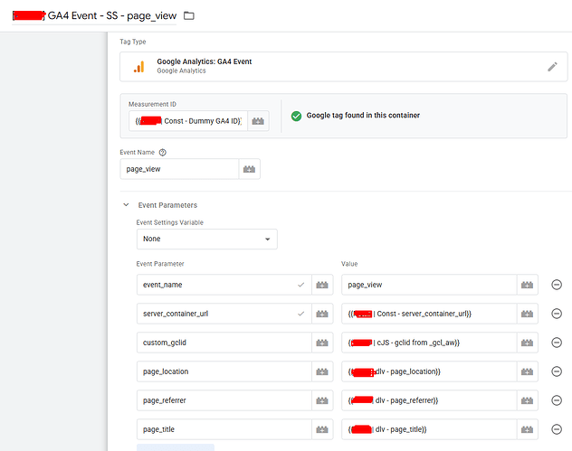Open variable picker for Measurement ID

tap(258, 121)
